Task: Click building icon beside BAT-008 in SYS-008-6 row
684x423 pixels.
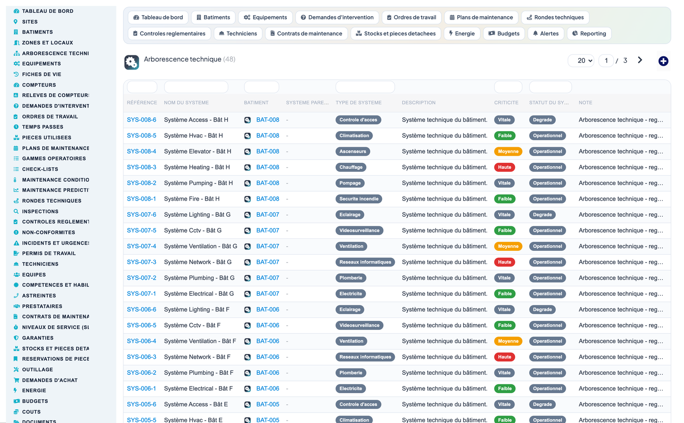Action: tap(248, 120)
